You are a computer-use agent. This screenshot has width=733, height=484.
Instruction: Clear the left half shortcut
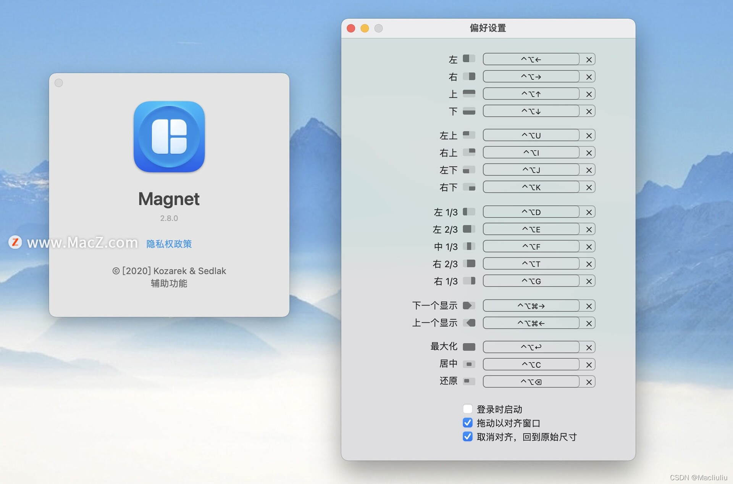coord(589,59)
